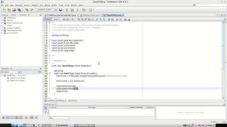Viewport: 227px width, 127px height.
Task: Toggle sixth Navigator filter button at bottom
Action: click(26, 117)
